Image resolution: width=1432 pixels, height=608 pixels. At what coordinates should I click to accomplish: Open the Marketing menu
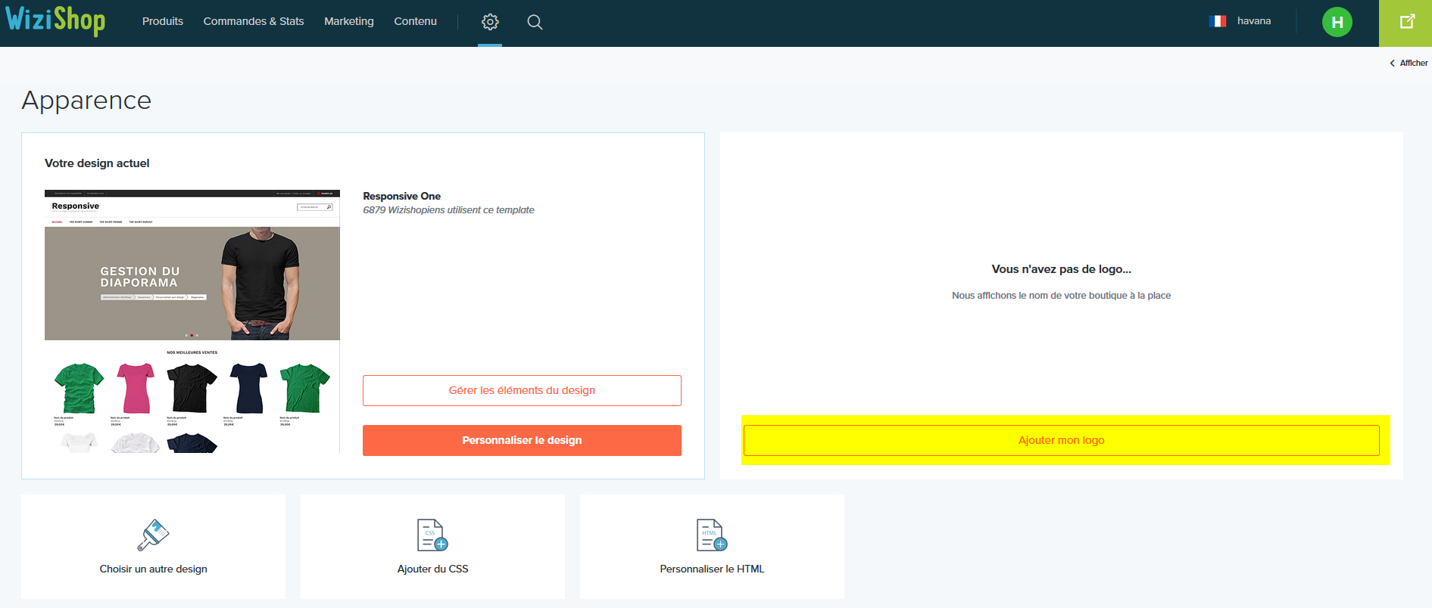click(349, 21)
